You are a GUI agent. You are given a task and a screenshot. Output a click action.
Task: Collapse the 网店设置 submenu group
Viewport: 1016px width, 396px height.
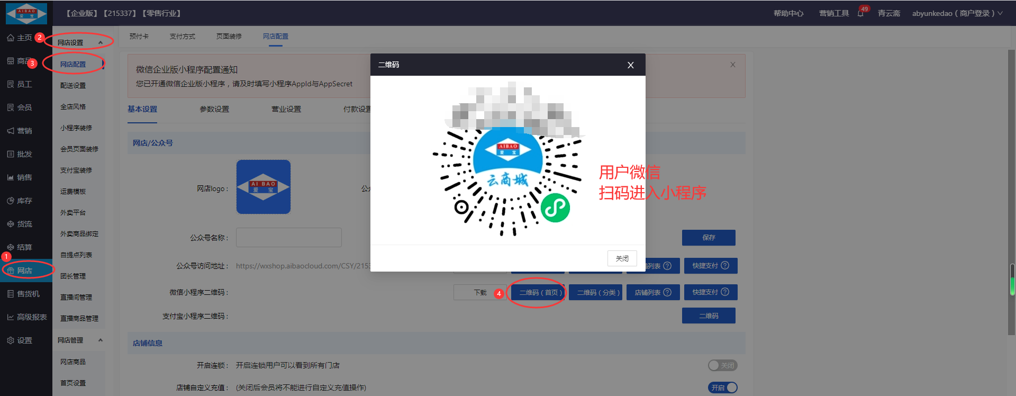100,43
